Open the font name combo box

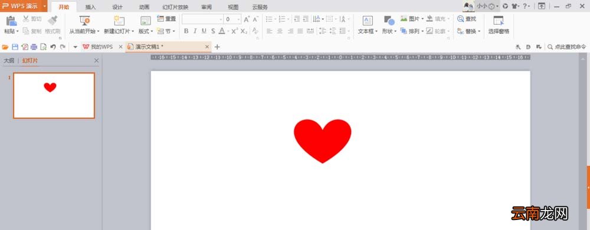point(202,19)
